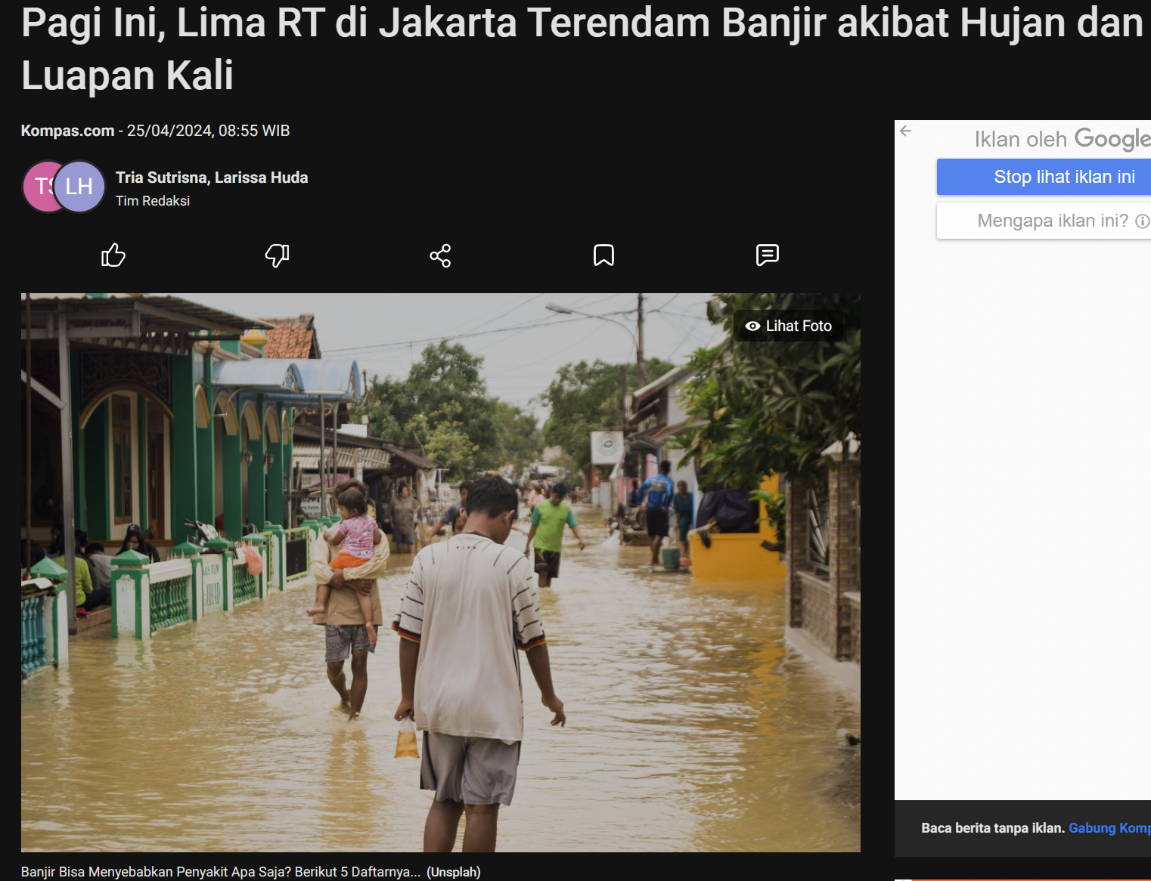Click the LH author avatar
Image resolution: width=1151 pixels, height=881 pixels.
pyautogui.click(x=79, y=187)
